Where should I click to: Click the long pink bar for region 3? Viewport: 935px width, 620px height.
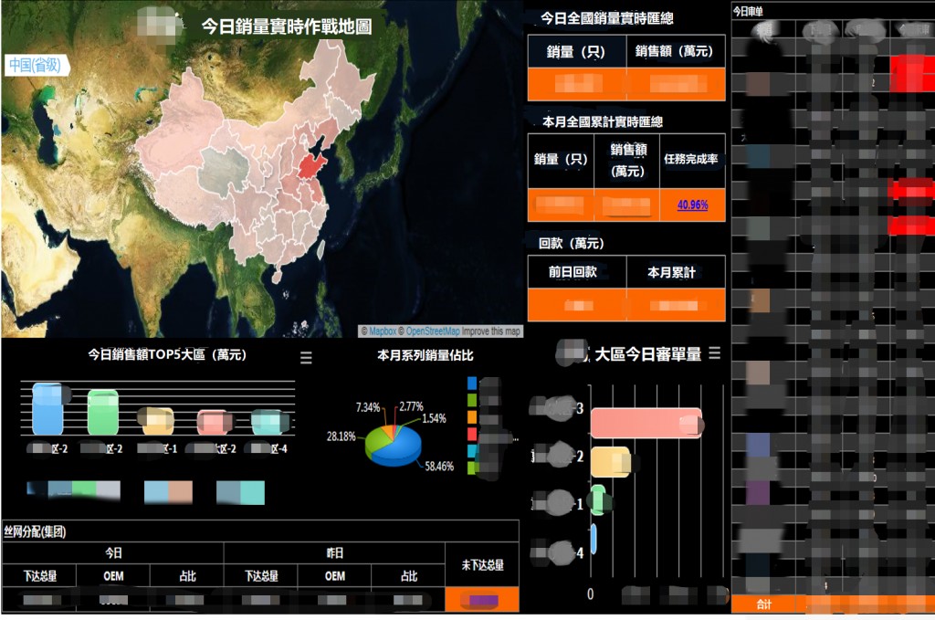pyautogui.click(x=646, y=424)
